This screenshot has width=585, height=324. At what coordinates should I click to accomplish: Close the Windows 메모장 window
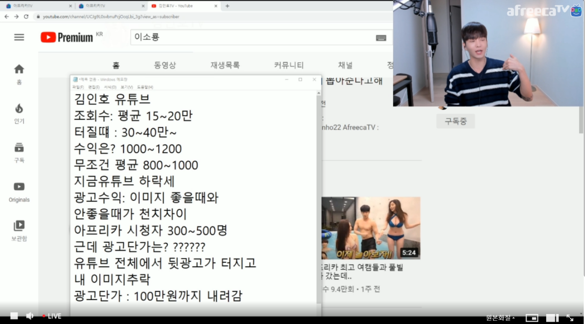(314, 79)
